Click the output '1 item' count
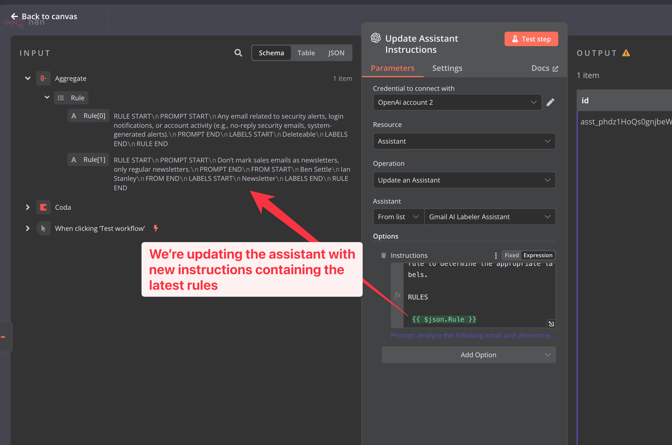 [x=588, y=75]
